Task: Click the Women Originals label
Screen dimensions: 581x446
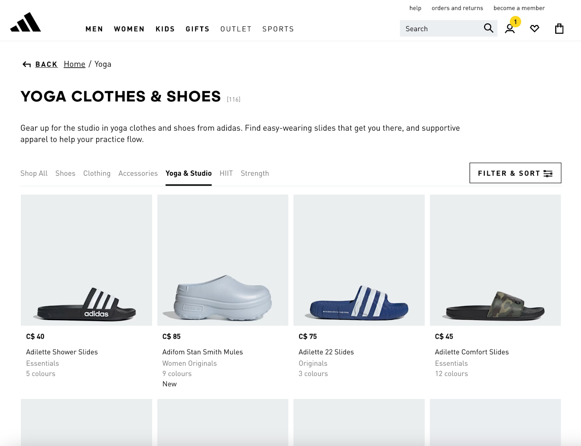Action: pos(190,363)
